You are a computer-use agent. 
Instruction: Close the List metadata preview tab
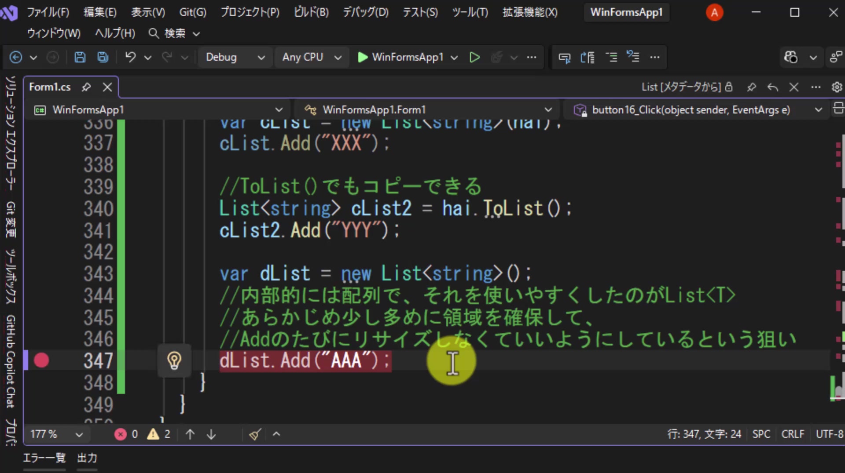coord(794,87)
